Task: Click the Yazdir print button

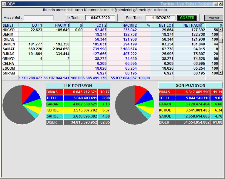Action: tap(214, 18)
